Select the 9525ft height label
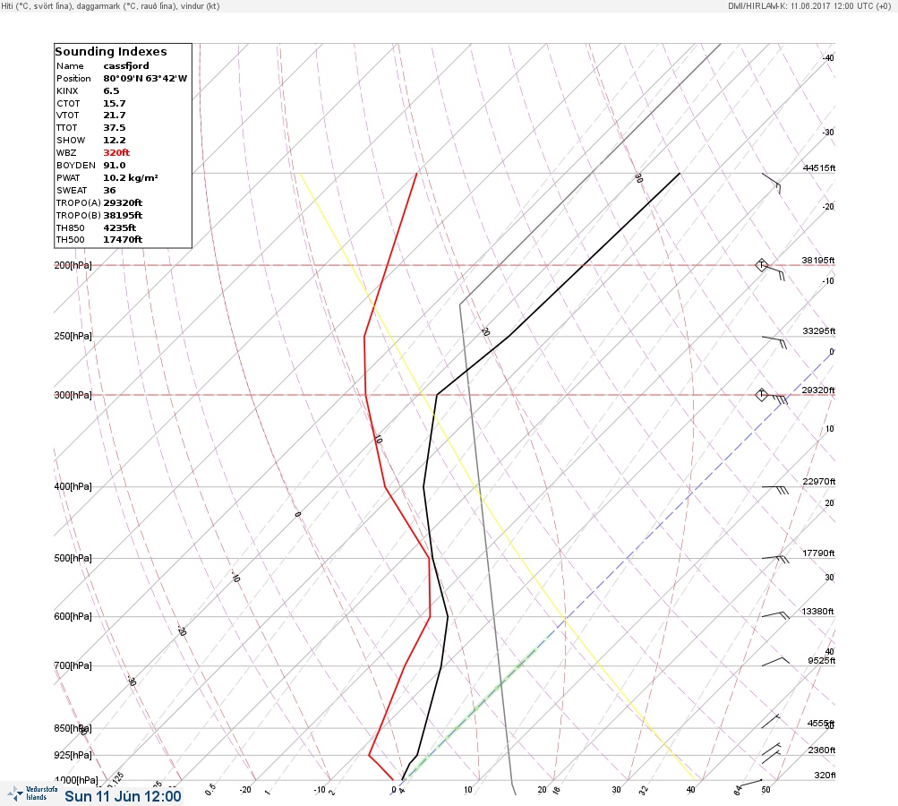The image size is (898, 806). [822, 661]
